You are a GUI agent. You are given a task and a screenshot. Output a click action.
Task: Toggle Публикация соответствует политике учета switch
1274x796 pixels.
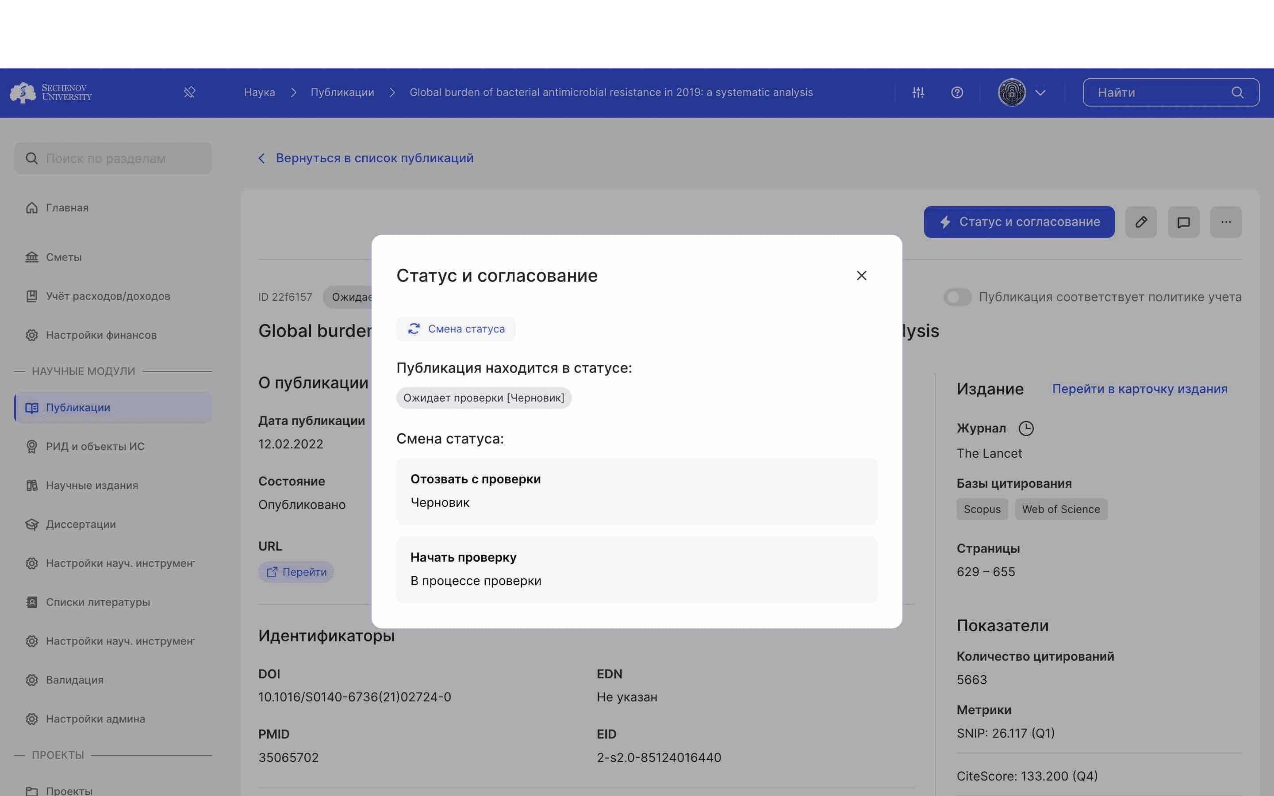(957, 298)
